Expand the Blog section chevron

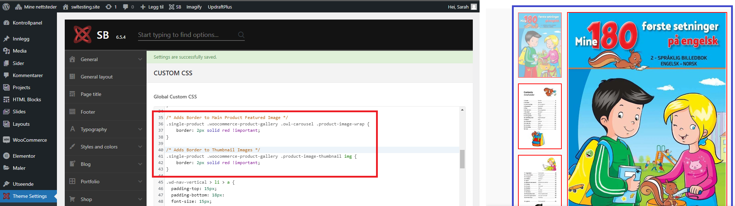pyautogui.click(x=140, y=164)
